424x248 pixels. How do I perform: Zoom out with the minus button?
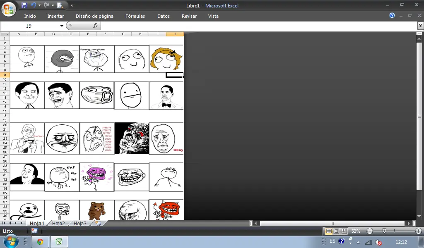tap(370, 231)
